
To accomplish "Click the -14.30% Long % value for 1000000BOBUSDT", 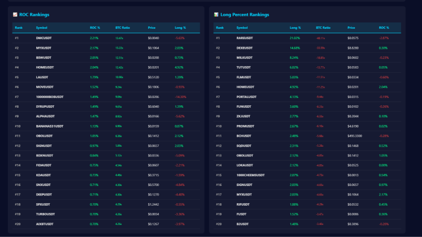I will [180, 97].
